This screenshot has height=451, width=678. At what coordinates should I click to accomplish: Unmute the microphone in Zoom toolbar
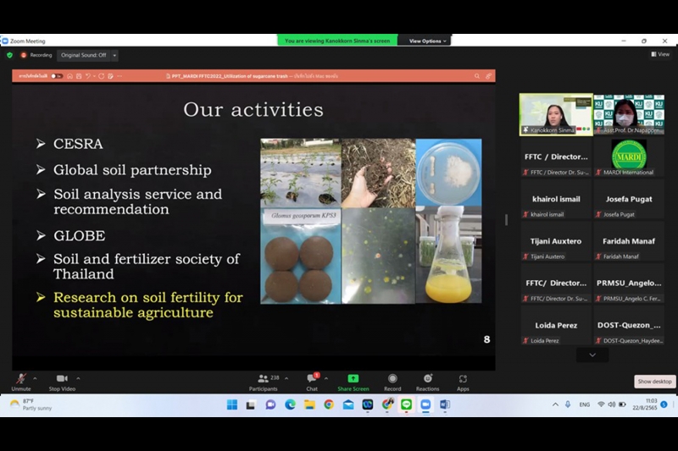tap(20, 380)
